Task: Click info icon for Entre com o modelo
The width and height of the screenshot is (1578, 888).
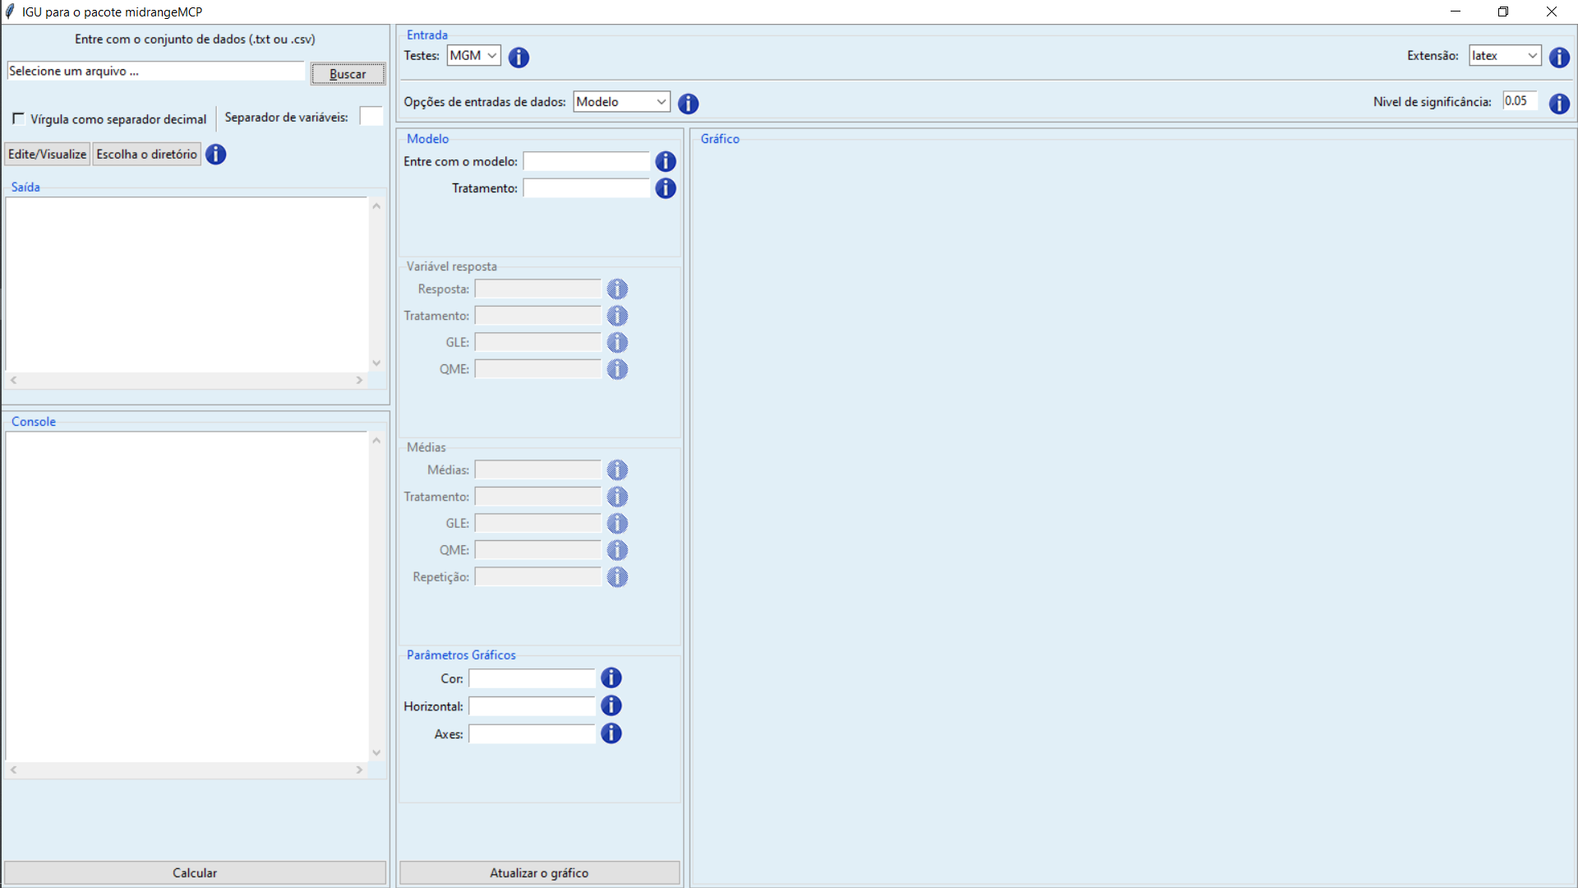Action: click(665, 162)
